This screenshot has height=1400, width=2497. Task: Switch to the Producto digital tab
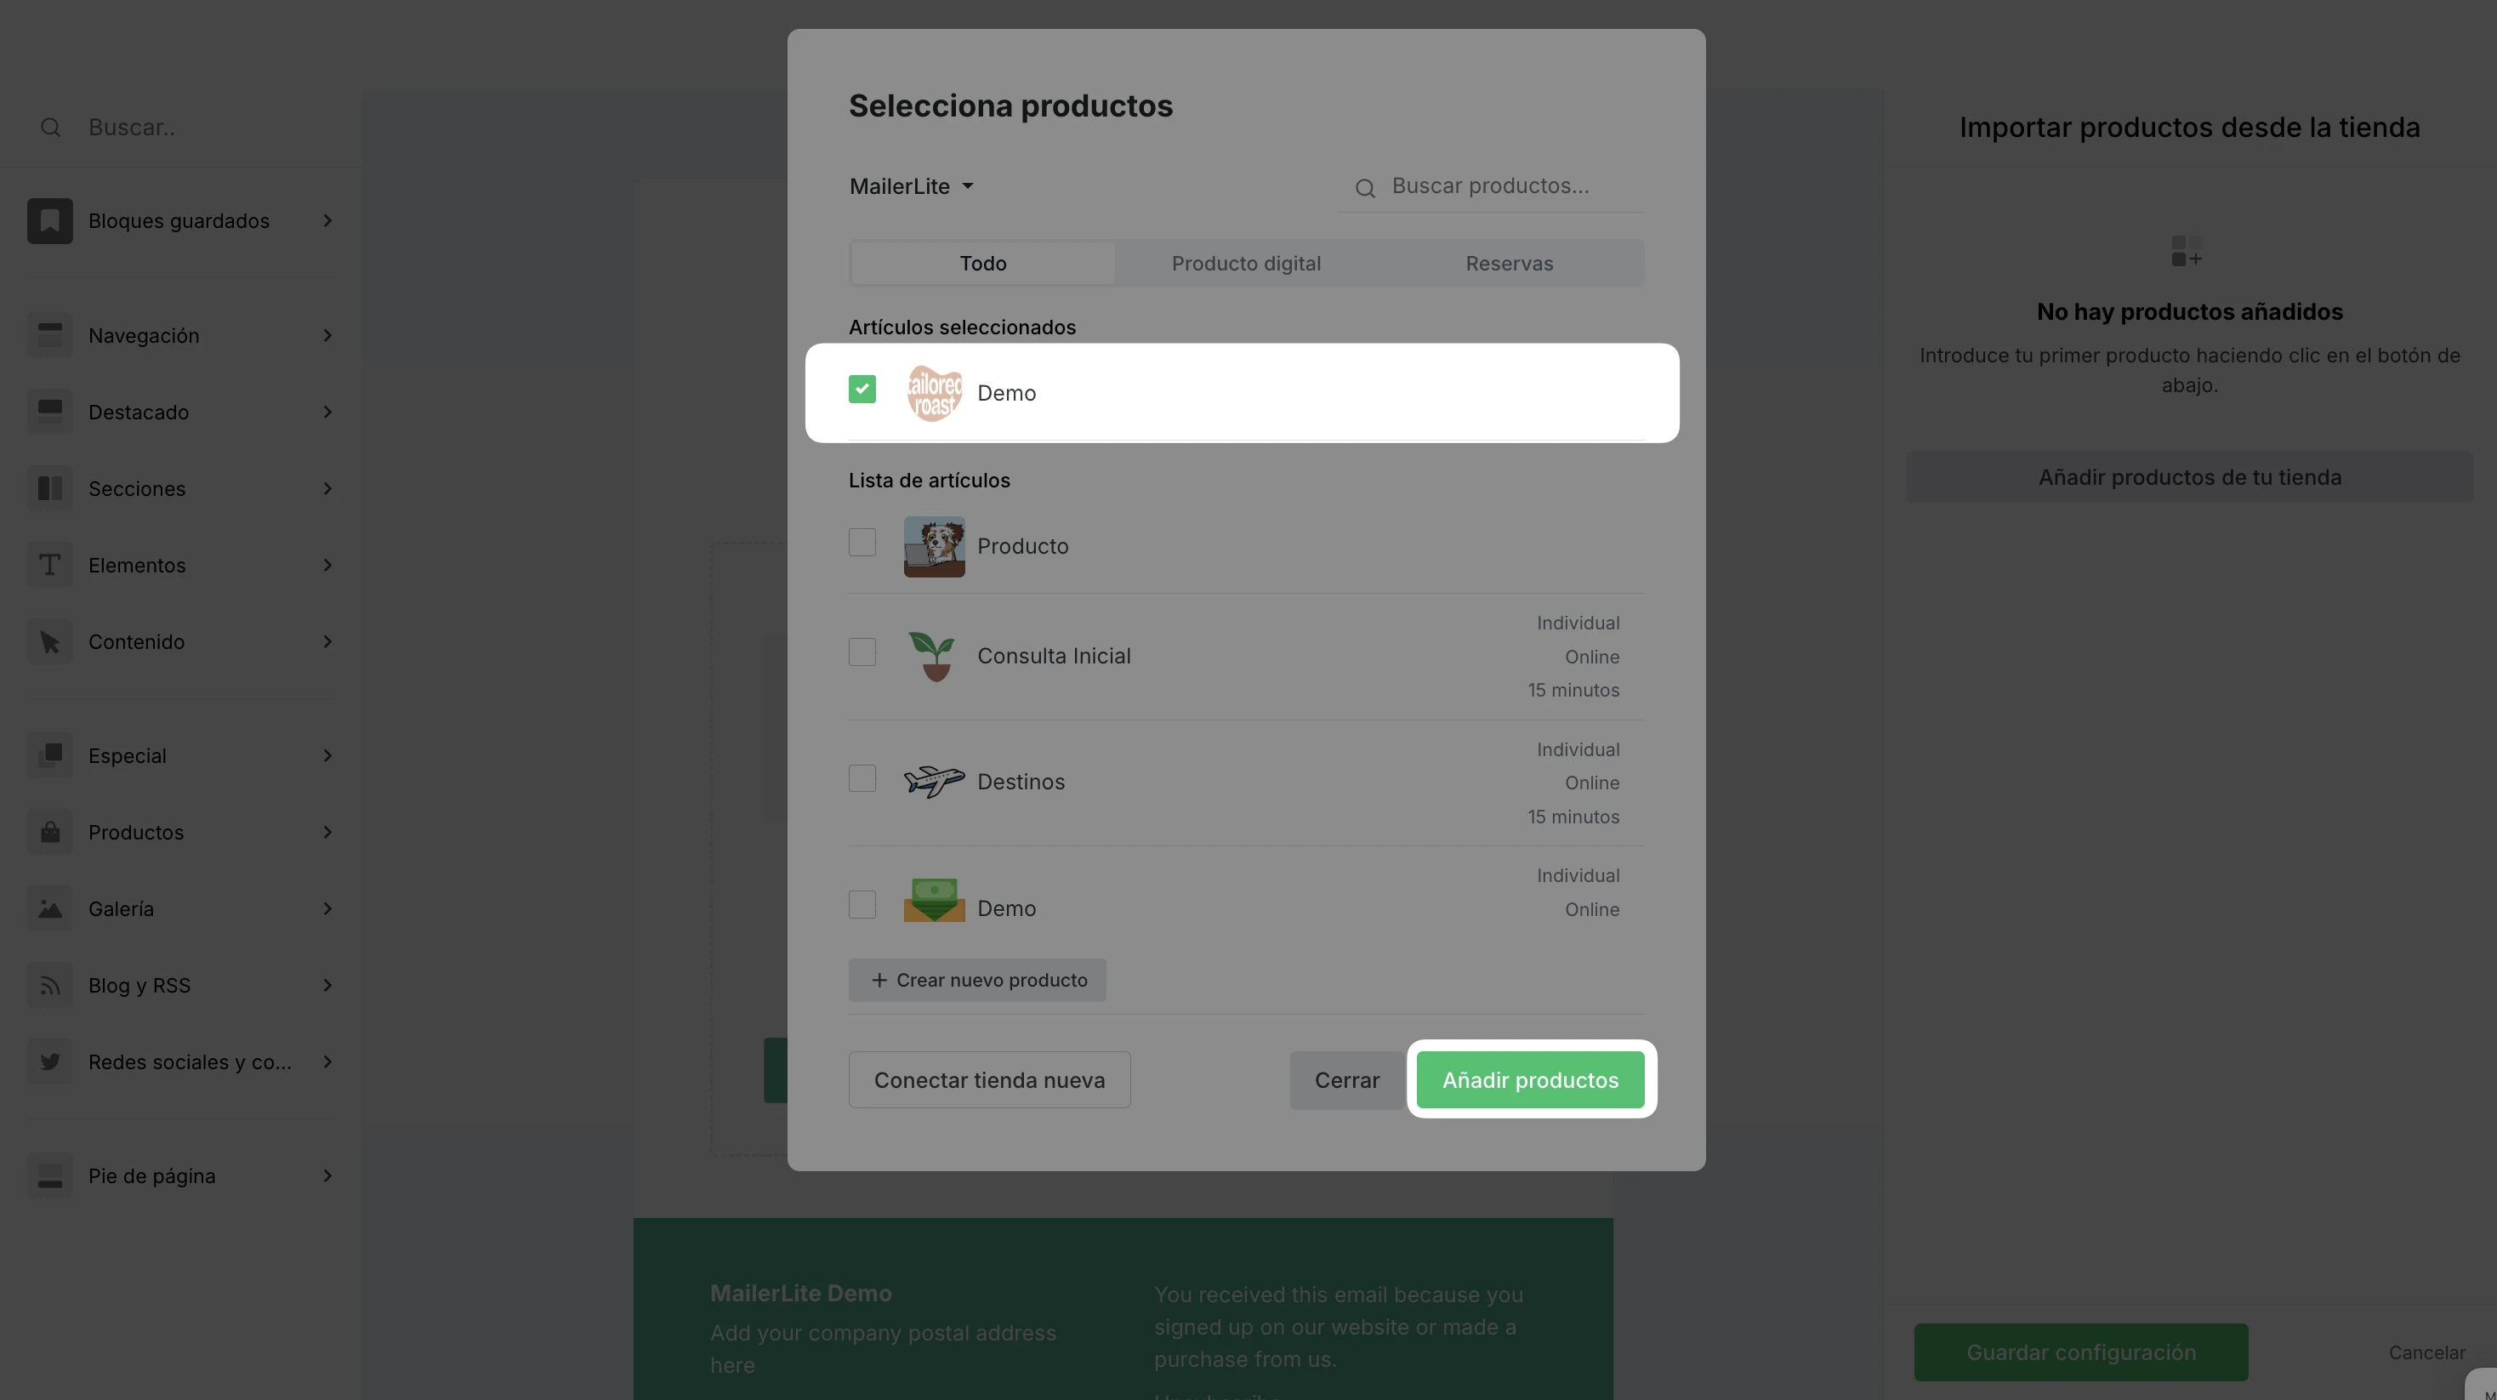[1246, 264]
